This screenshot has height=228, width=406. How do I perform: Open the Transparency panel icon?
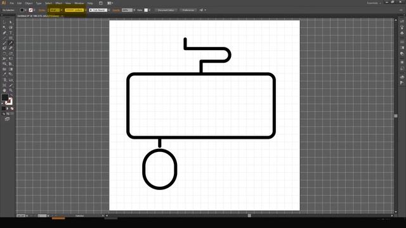402,54
